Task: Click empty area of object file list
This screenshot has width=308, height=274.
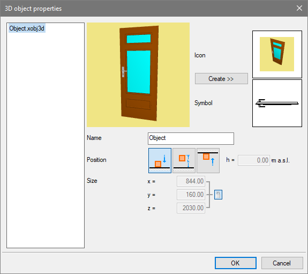Action: pyautogui.click(x=46, y=138)
